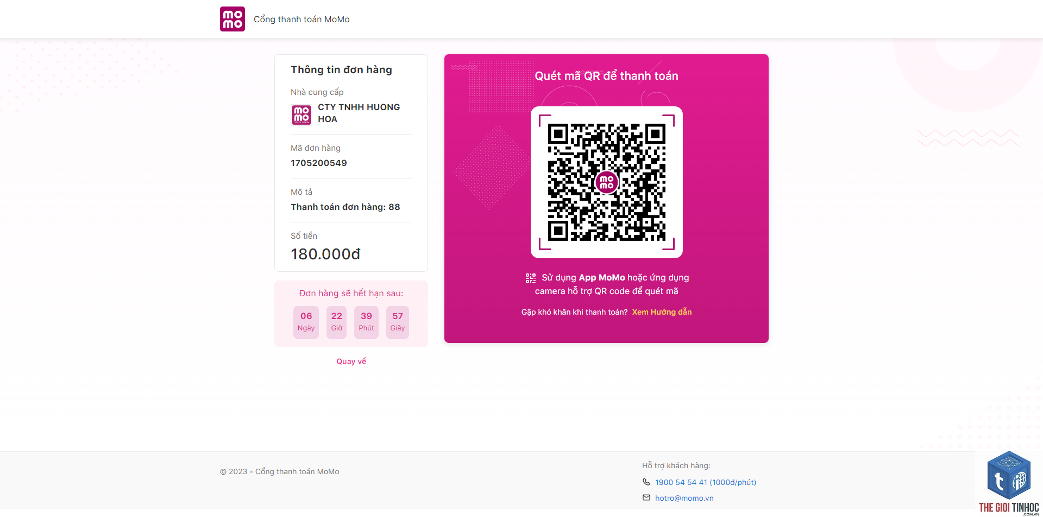Select order code 1705200549
The height and width of the screenshot is (517, 1043).
[x=319, y=163]
